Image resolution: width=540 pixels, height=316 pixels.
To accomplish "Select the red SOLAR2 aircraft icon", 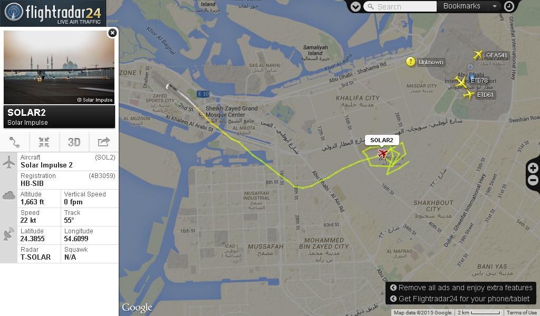I will tap(382, 153).
